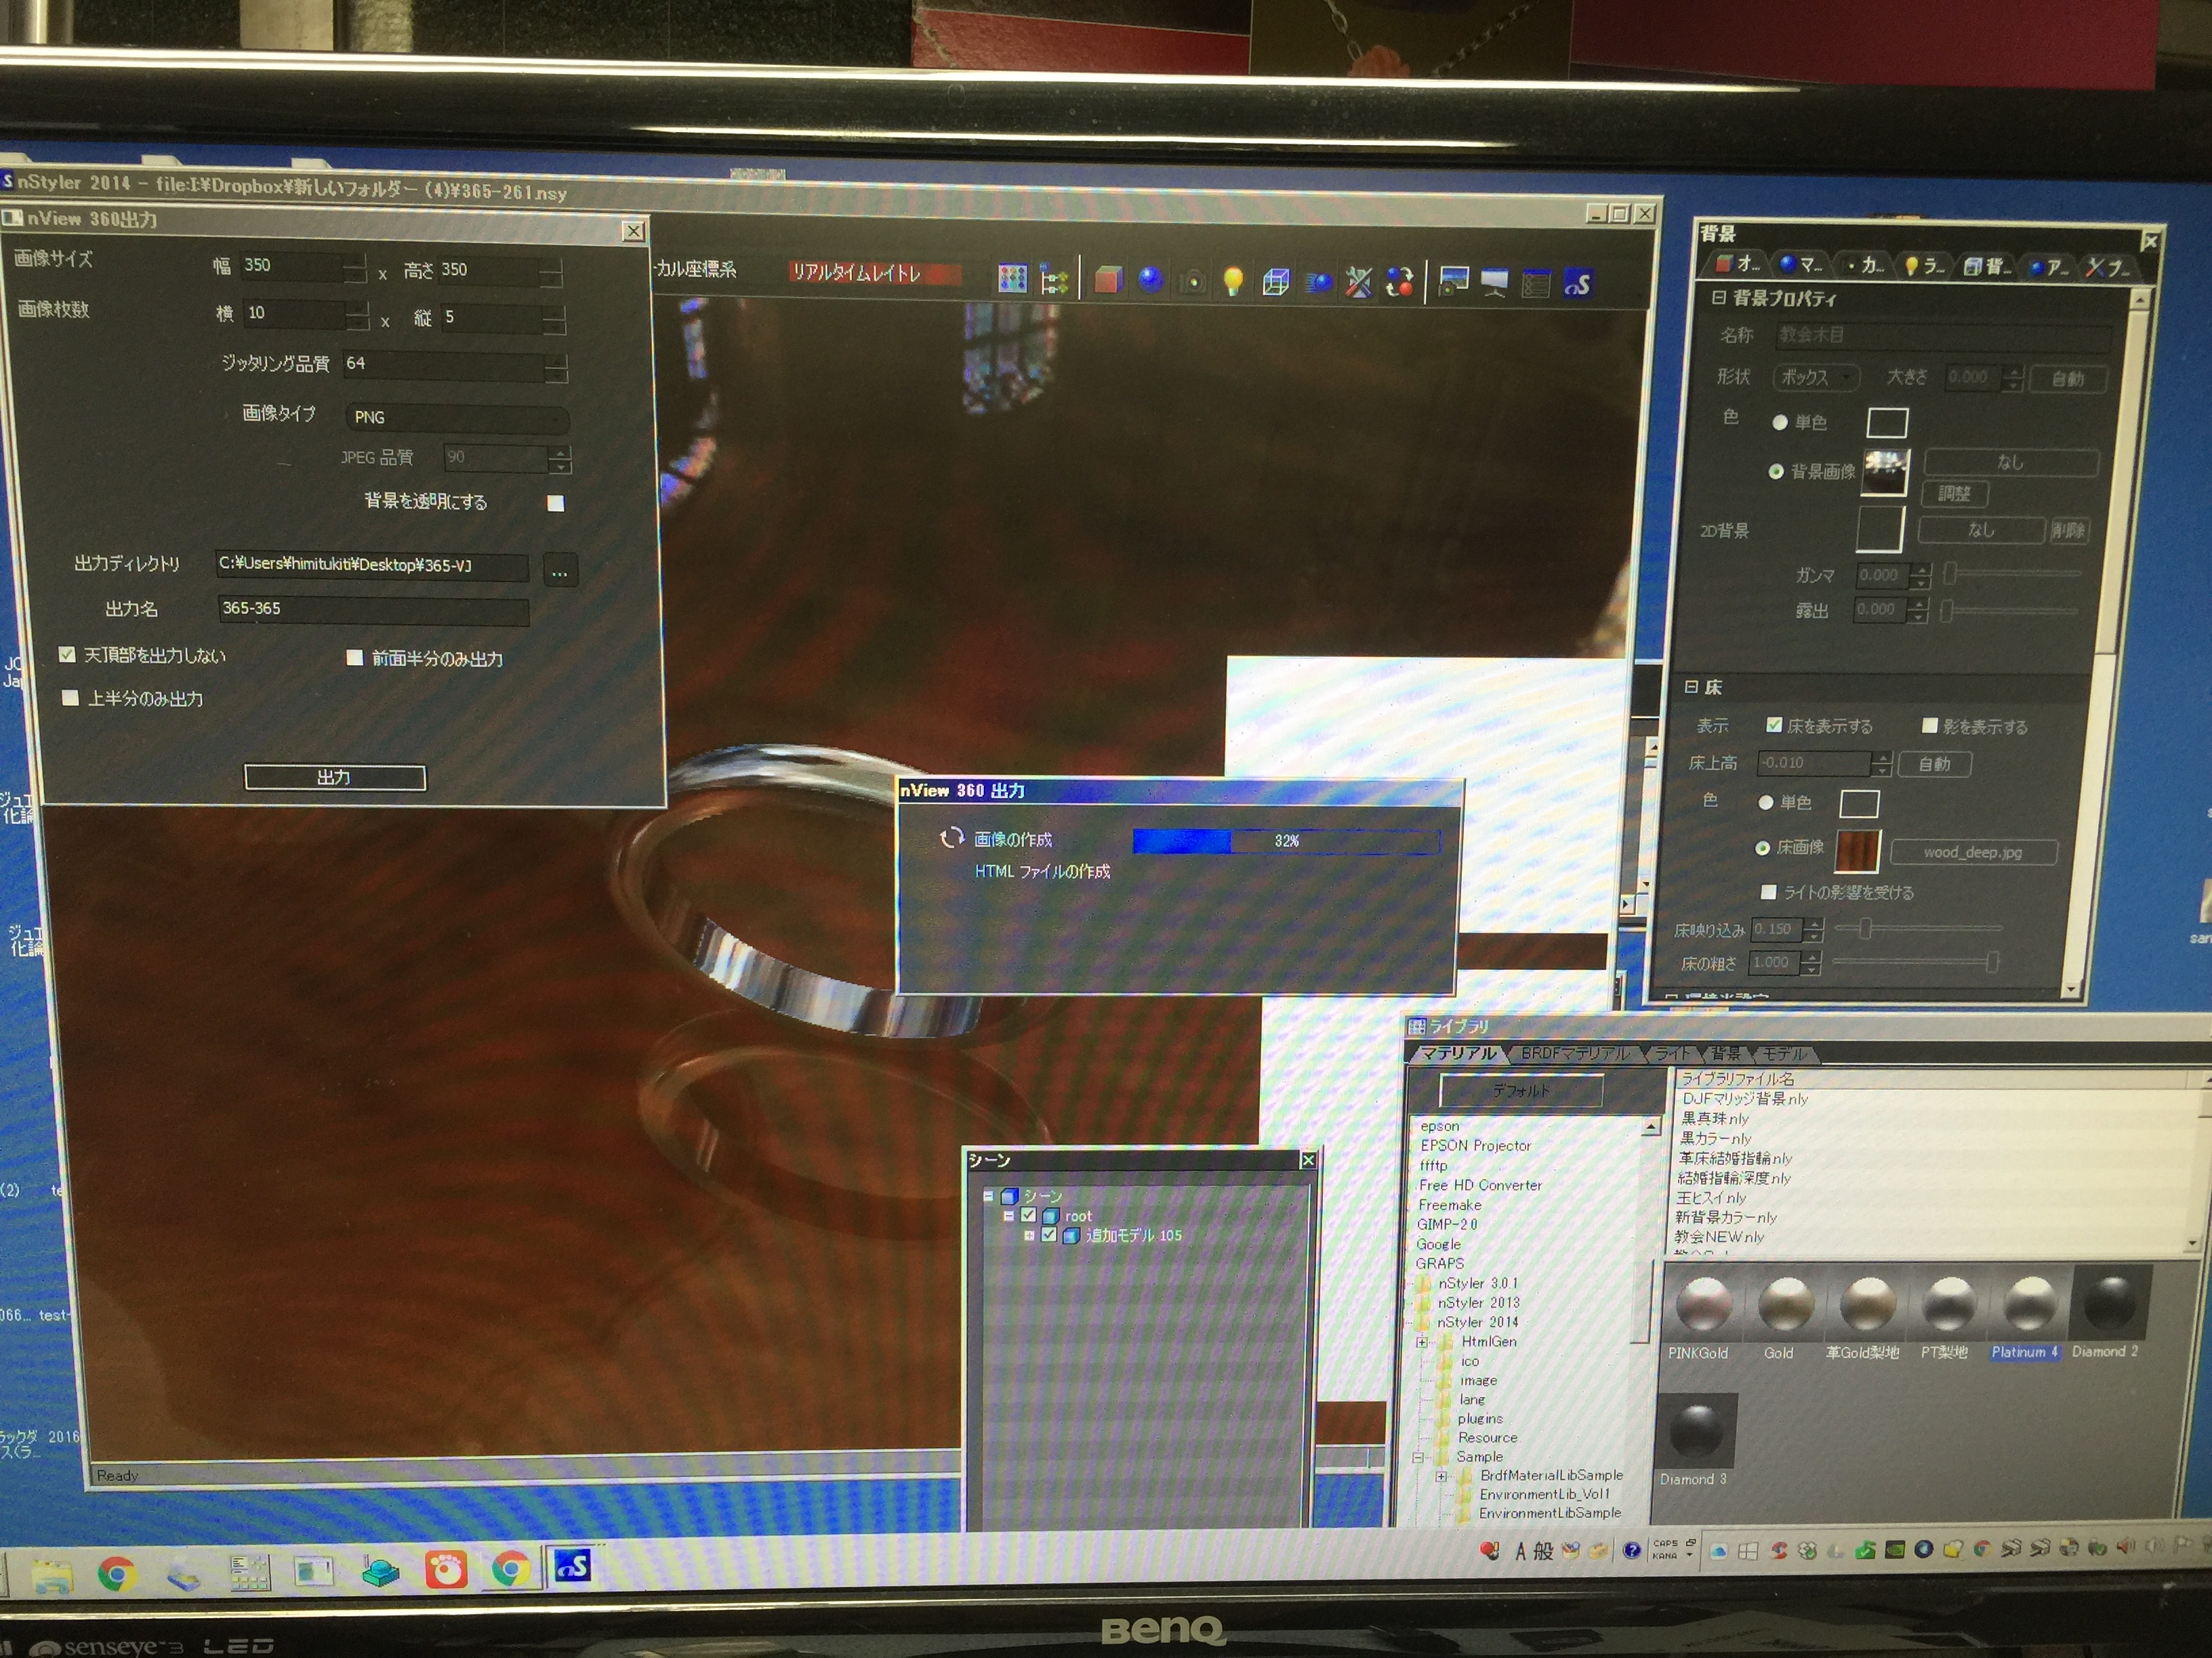The image size is (2212, 1658).
Task: Open the モデル library tab
Action: (x=1784, y=1053)
